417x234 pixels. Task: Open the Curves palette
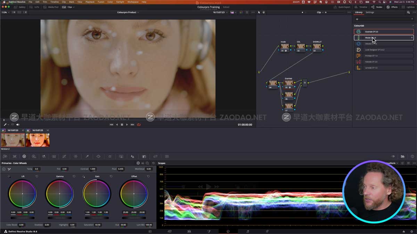click(64, 156)
